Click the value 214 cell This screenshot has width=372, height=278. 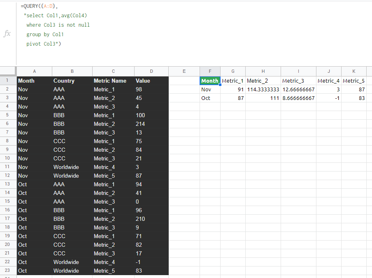151,124
